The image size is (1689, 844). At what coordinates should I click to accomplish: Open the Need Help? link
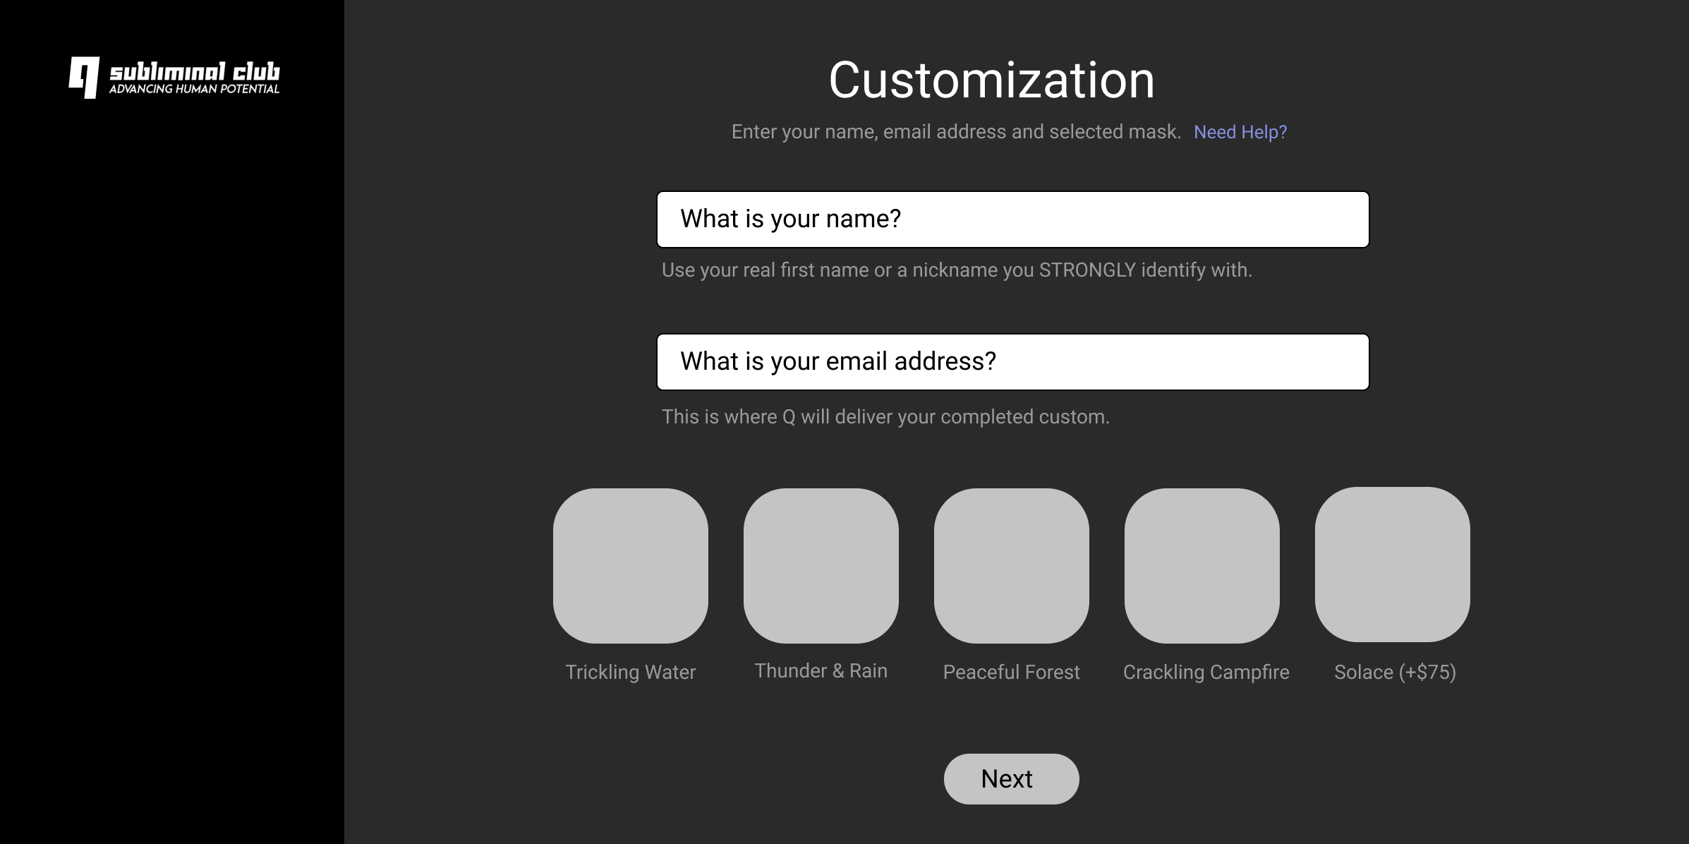[x=1240, y=132]
